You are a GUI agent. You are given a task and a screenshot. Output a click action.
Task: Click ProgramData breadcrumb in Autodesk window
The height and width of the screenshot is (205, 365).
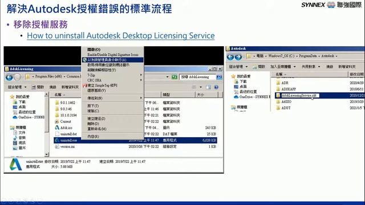click(x=308, y=56)
